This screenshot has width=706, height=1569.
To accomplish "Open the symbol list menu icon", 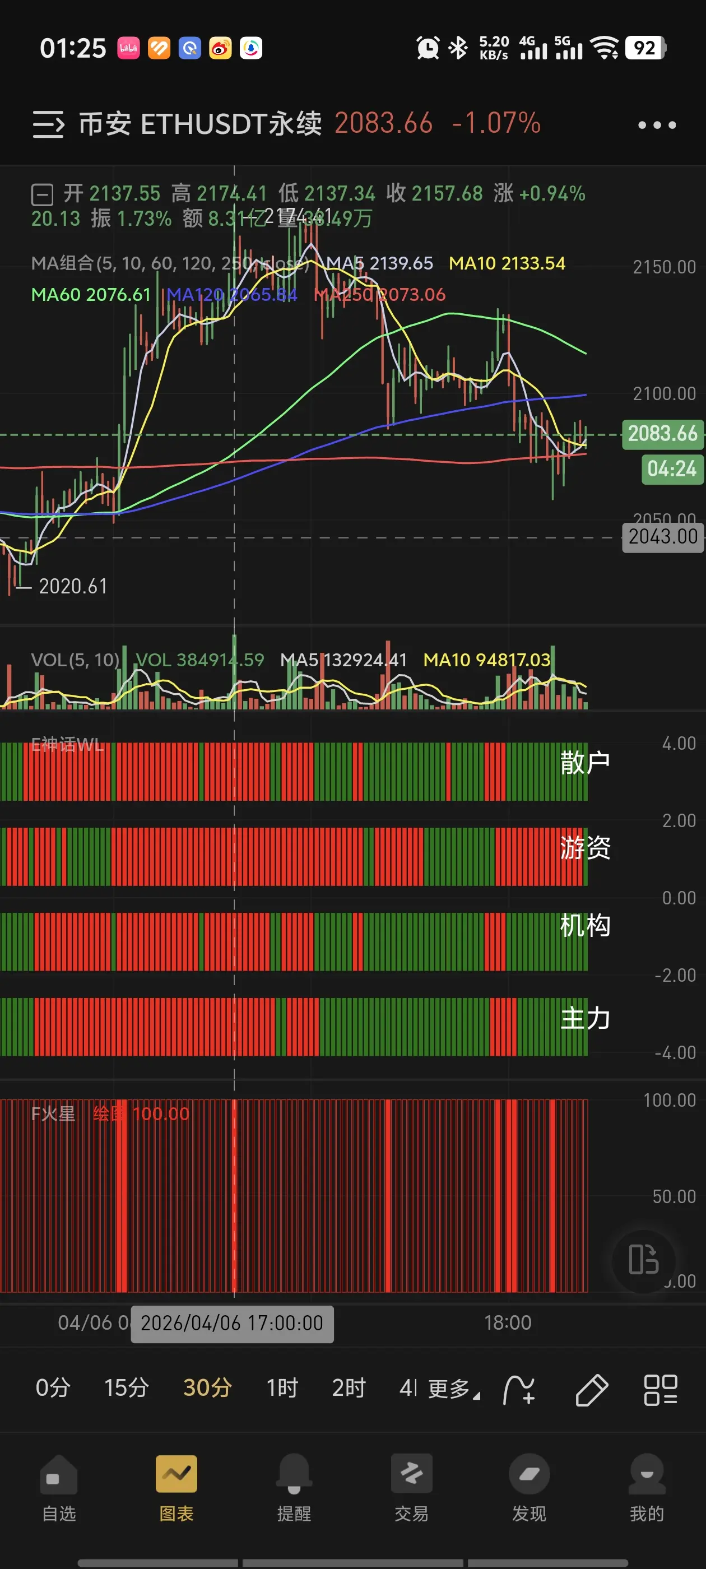I will (x=48, y=124).
